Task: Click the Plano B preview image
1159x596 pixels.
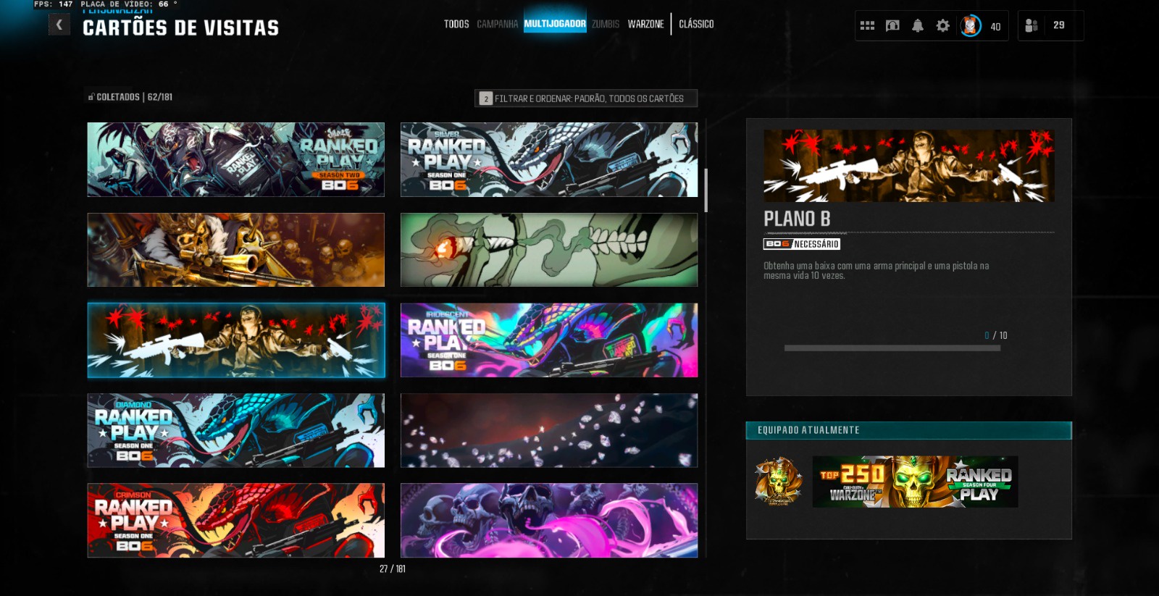Action: [908, 166]
